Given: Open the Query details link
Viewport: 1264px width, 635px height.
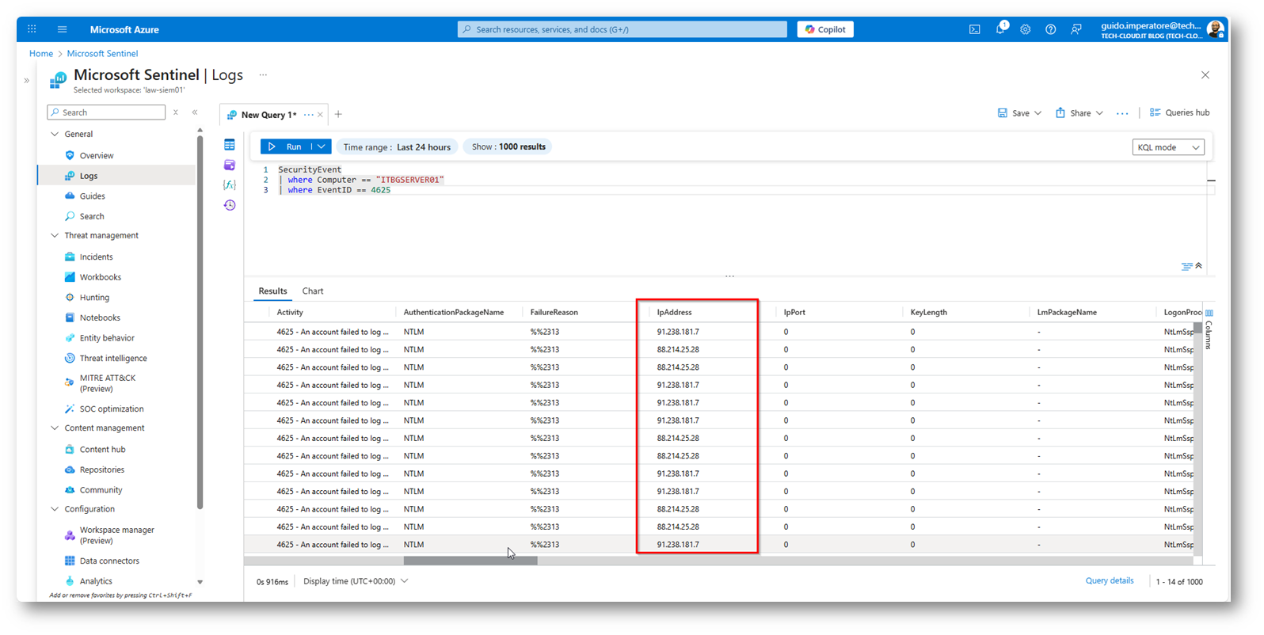Looking at the screenshot, I should (1109, 581).
